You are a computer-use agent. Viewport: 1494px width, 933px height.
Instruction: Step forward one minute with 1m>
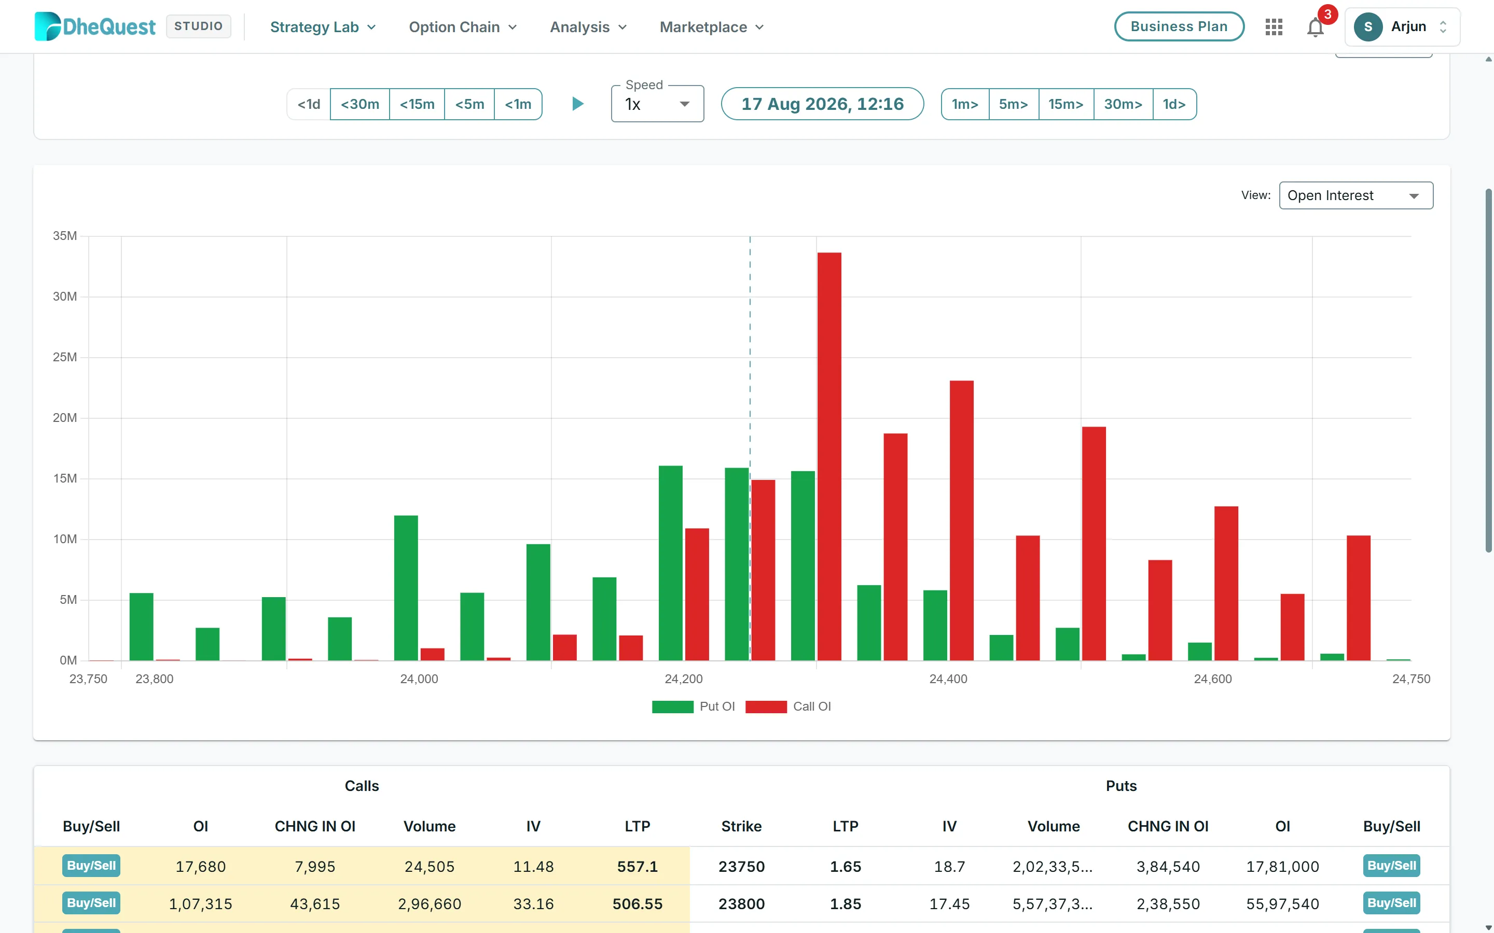[965, 104]
